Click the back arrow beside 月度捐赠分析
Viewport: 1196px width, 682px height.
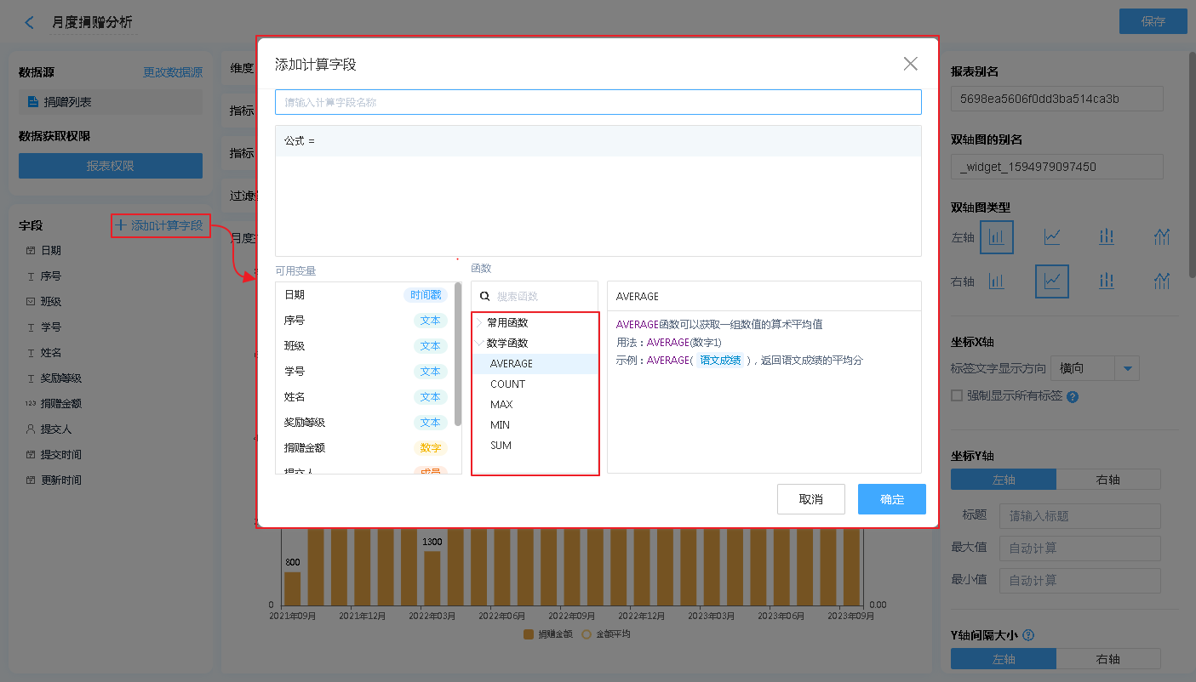pos(30,23)
